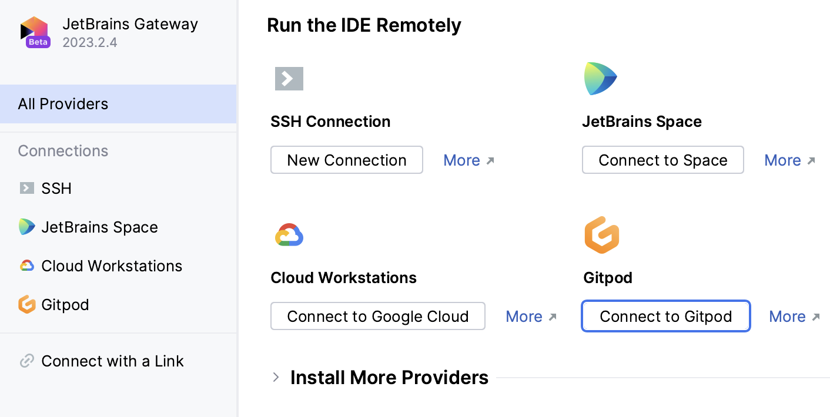Click Connect to Google Cloud

[x=377, y=316]
